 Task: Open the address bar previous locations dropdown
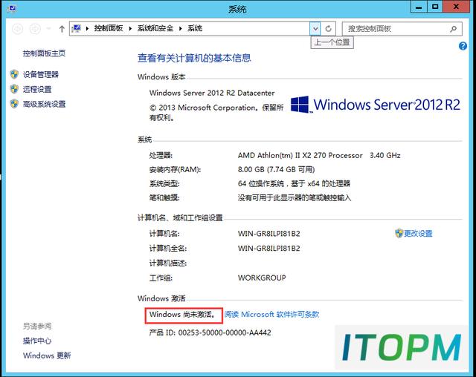coord(315,29)
